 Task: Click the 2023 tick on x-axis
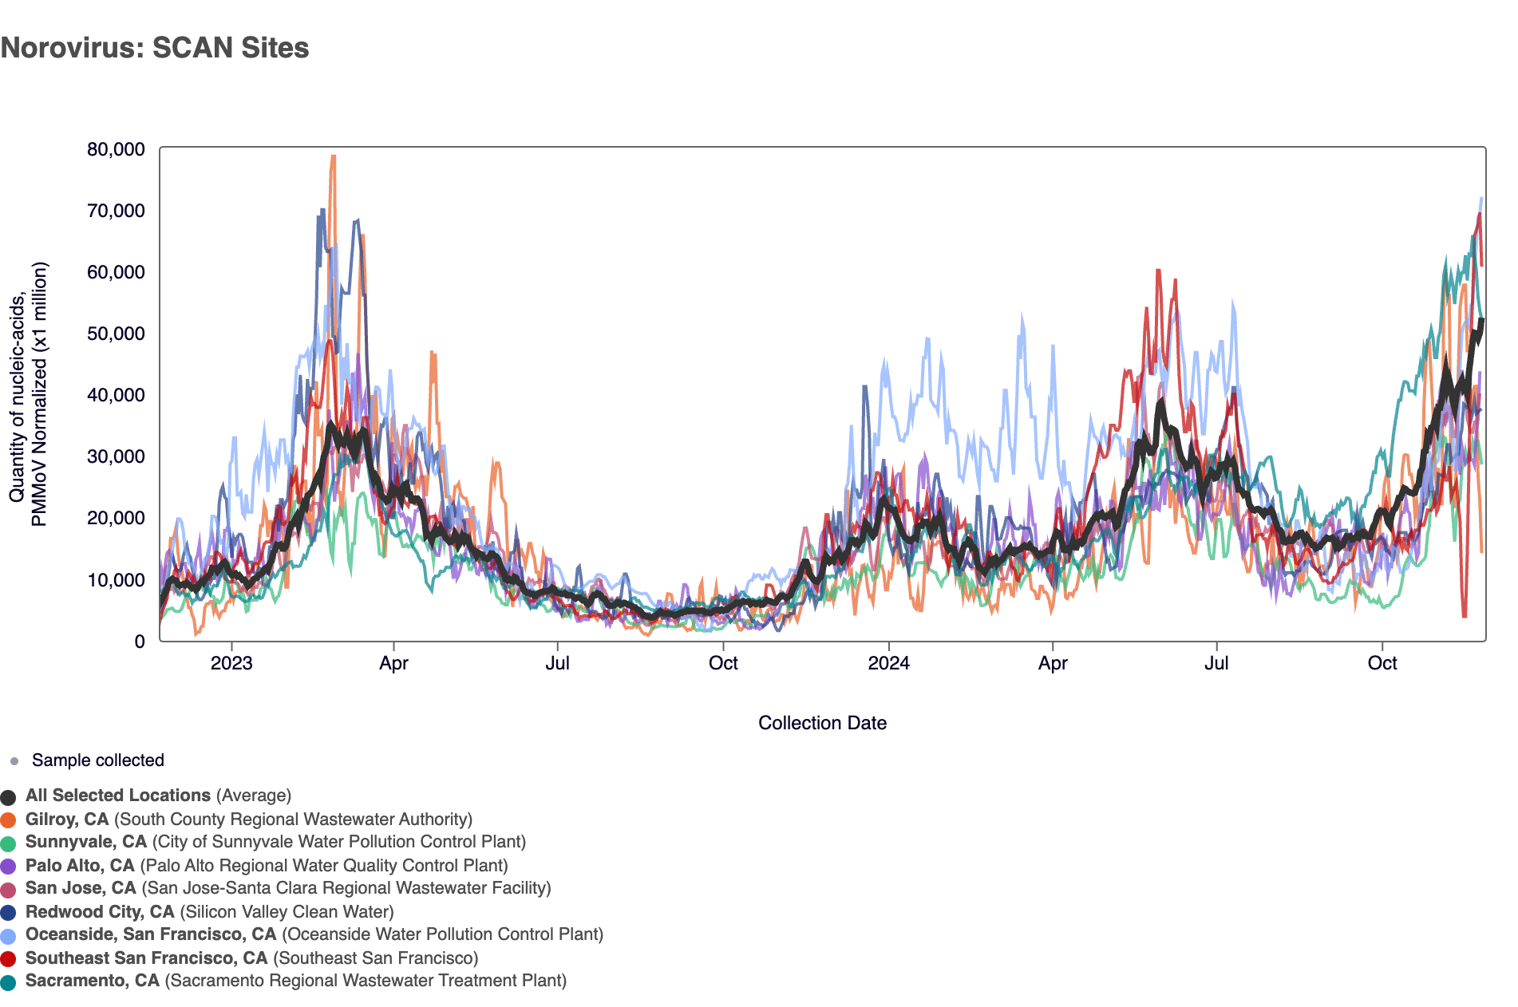231,663
